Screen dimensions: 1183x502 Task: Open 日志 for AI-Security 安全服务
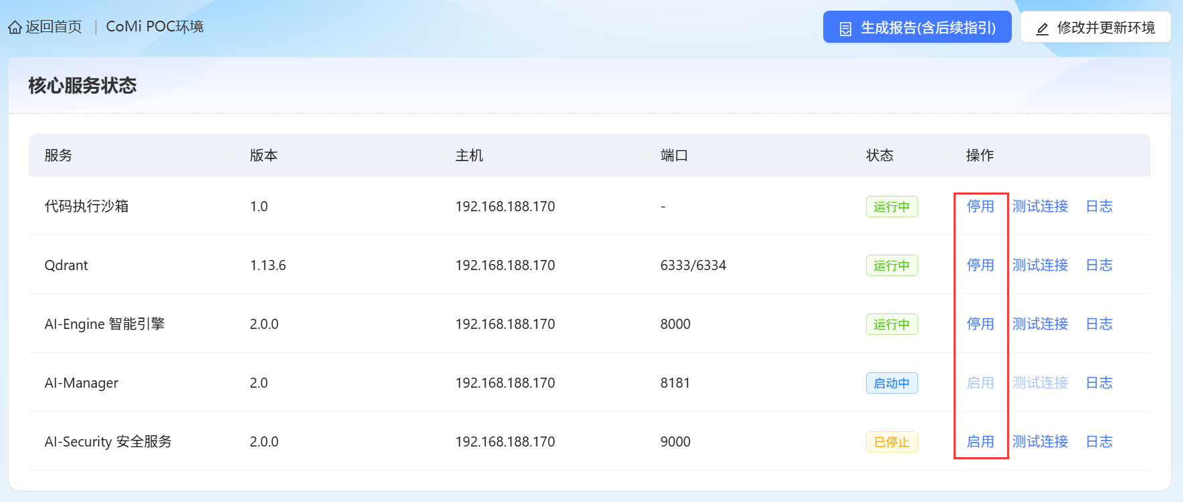coord(1099,441)
